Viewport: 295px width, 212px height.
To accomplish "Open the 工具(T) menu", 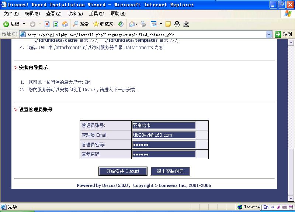I will 97,14.
